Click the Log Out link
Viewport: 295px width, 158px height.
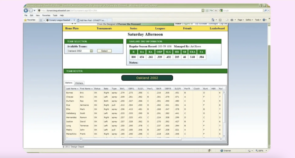point(223,23)
